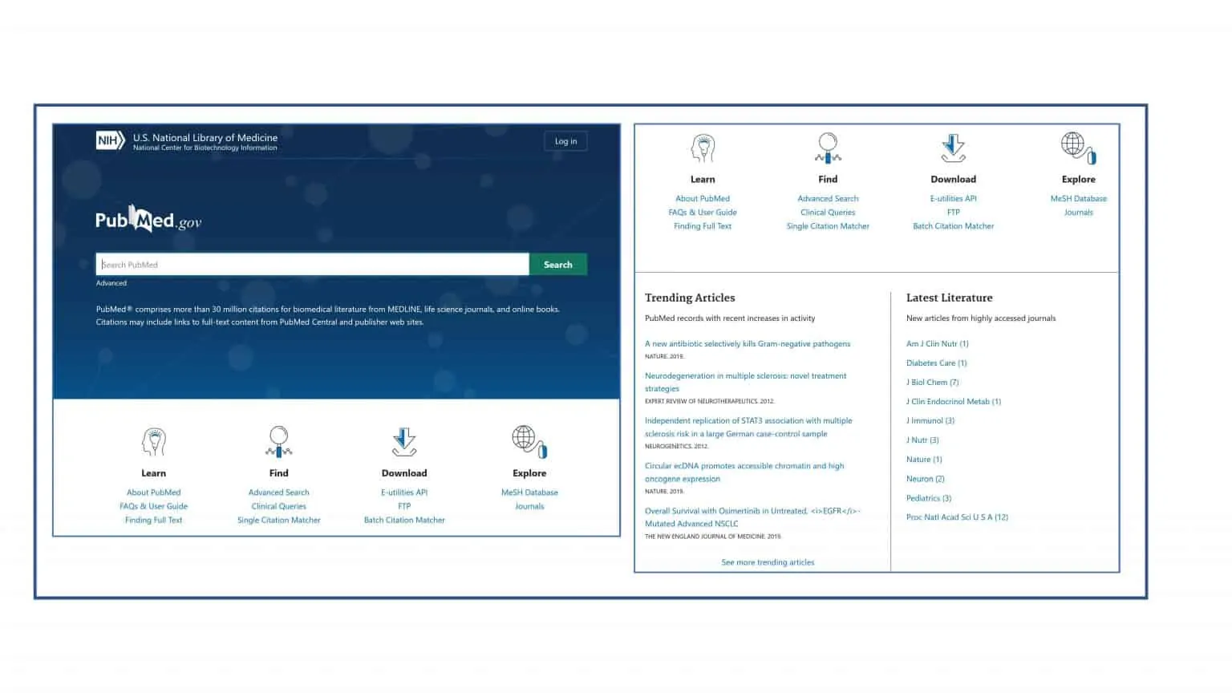Click the Download arrow icon beneath the blue search banner

pyautogui.click(x=404, y=442)
